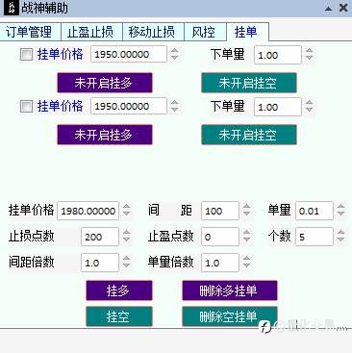Click the 挂多 button

(119, 290)
